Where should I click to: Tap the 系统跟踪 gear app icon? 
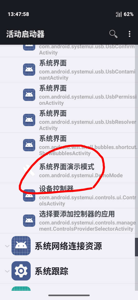coord(21,271)
